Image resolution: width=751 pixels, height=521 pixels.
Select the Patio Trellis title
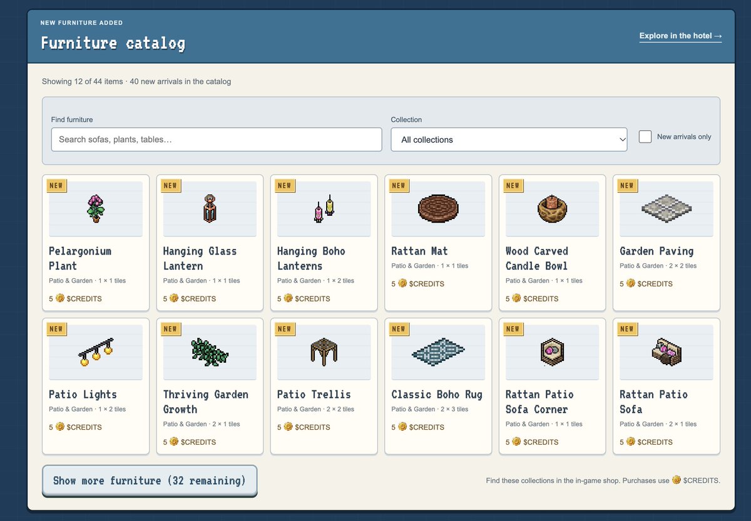[314, 394]
